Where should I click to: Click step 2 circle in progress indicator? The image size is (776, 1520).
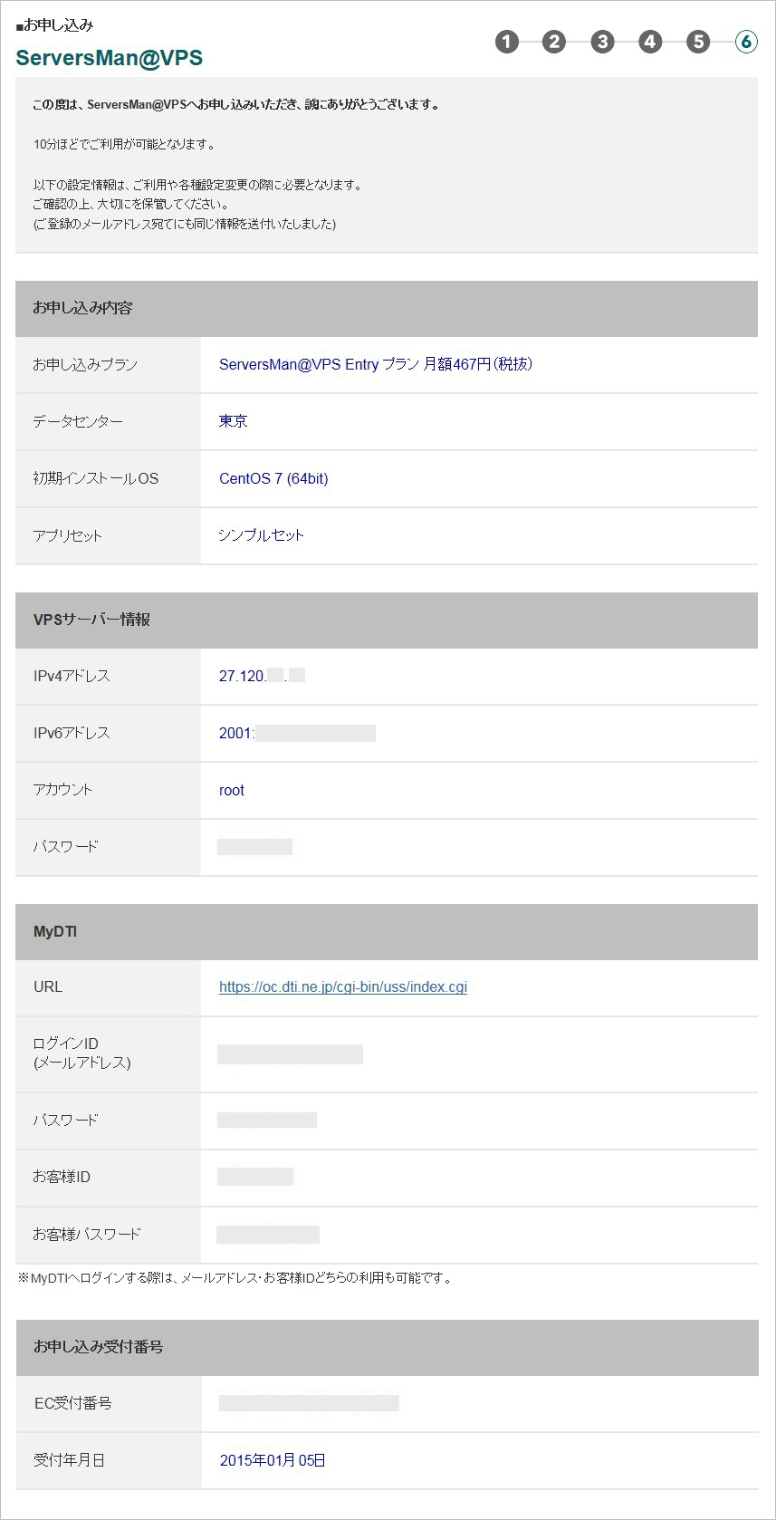(x=554, y=42)
